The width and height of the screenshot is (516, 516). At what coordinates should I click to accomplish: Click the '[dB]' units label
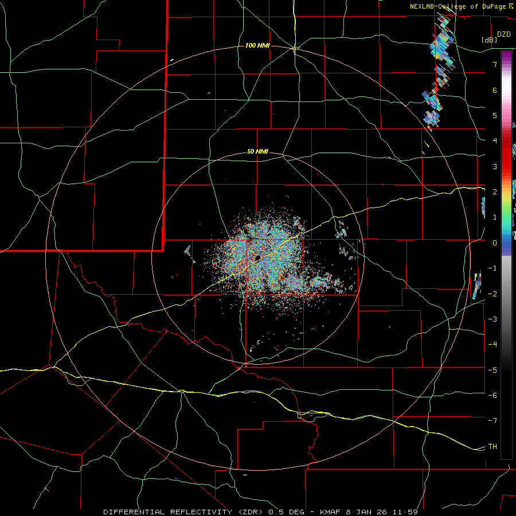(x=489, y=40)
